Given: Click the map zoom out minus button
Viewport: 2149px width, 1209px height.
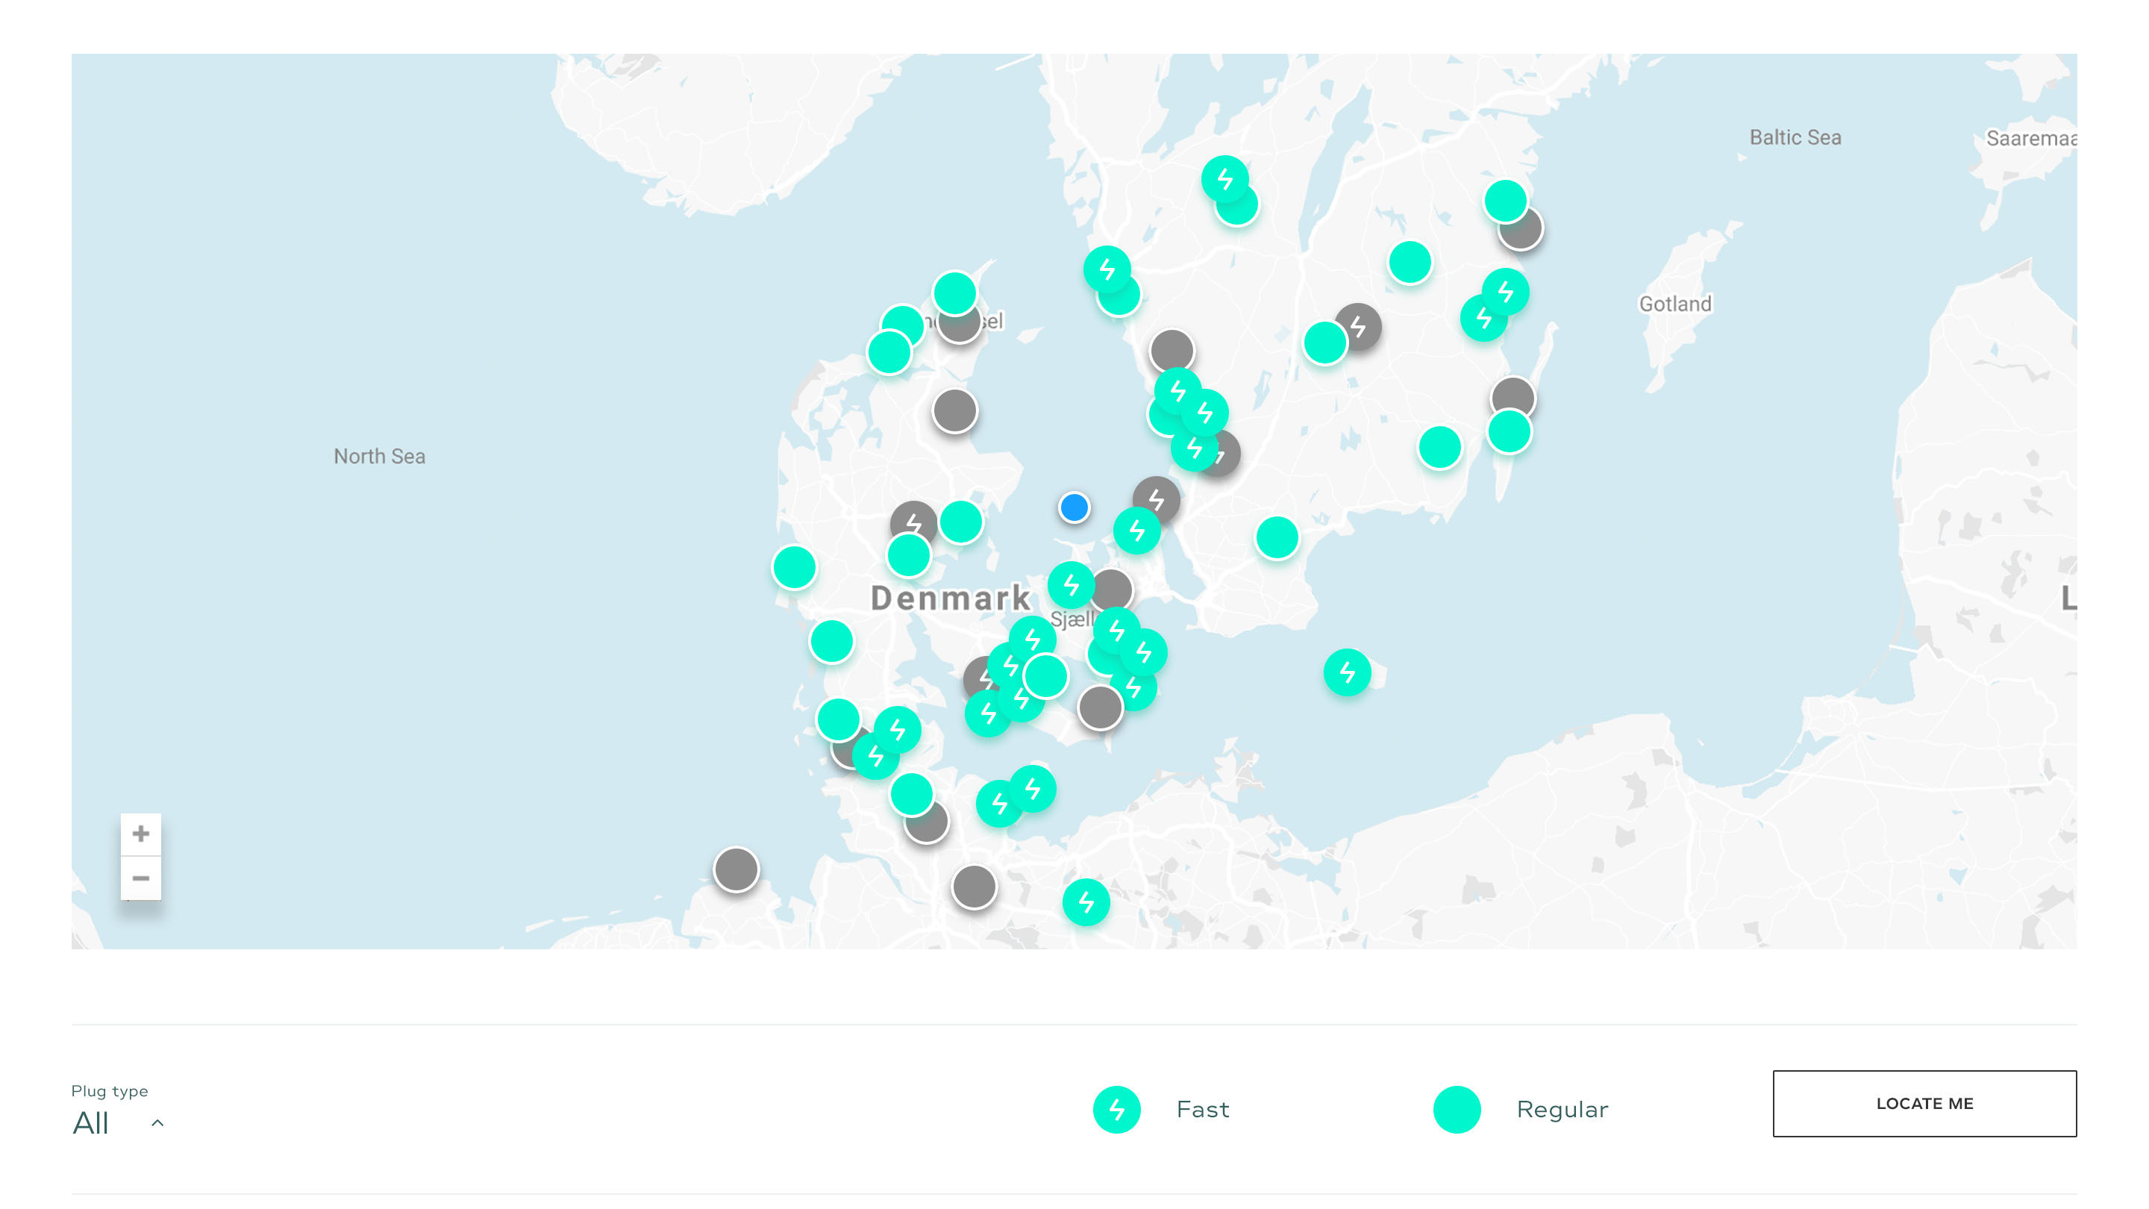Looking at the screenshot, I should coord(140,878).
